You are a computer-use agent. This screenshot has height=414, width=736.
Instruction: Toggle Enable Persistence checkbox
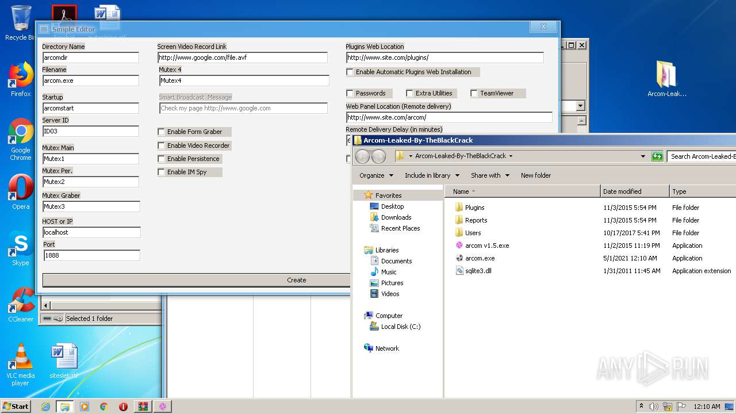tap(161, 159)
